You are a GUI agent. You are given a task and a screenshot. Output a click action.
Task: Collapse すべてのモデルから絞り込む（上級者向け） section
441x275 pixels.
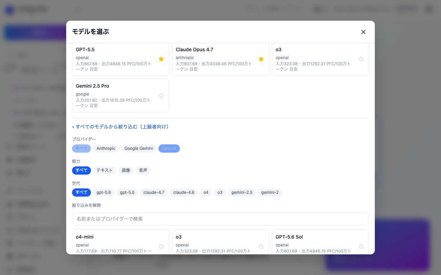click(x=121, y=127)
